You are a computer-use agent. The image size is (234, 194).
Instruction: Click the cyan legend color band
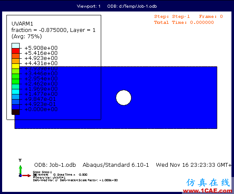tap(15, 91)
